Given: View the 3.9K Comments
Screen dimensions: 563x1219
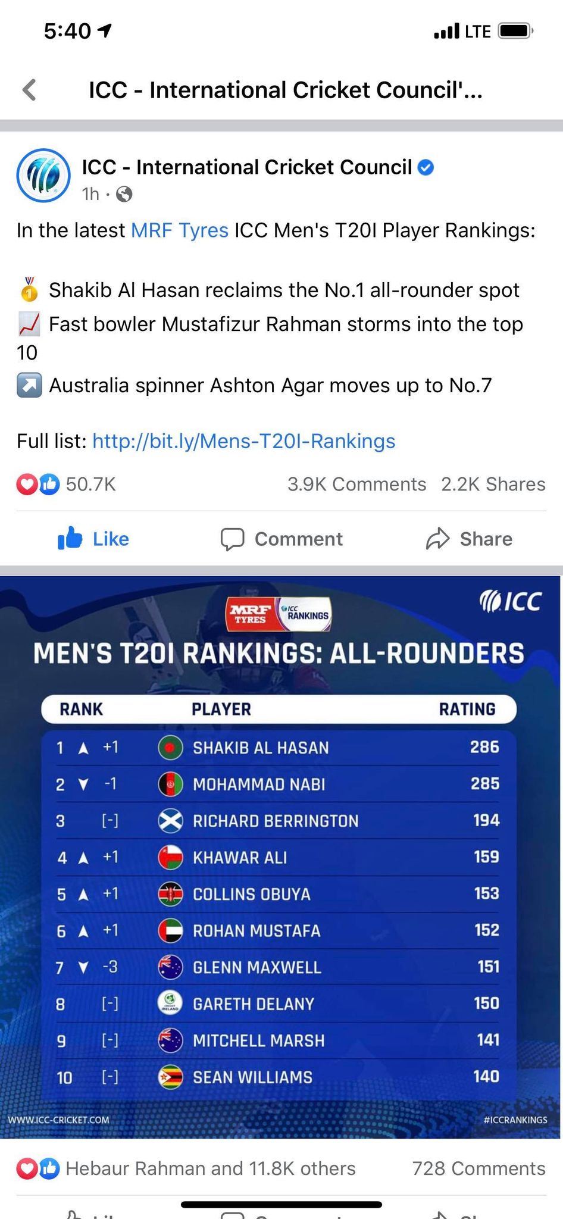Looking at the screenshot, I should pyautogui.click(x=356, y=485).
